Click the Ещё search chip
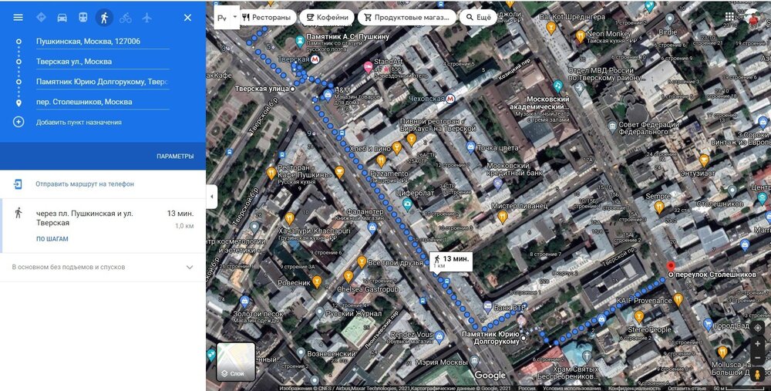This screenshot has height=391, width=771. tap(478, 17)
